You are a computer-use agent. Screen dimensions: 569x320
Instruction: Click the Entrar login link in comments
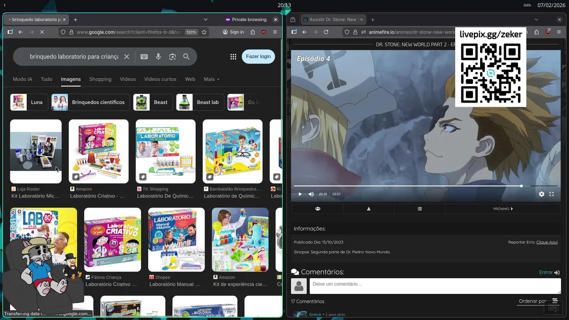(x=549, y=272)
